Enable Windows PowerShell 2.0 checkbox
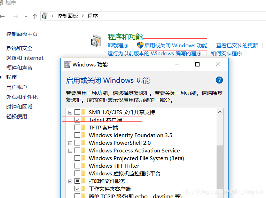The height and width of the screenshot is (198, 266). 77,143
